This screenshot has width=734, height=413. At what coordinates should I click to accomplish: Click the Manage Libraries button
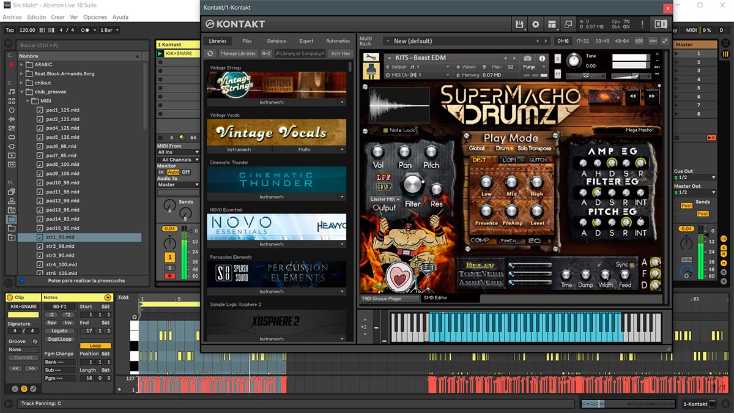click(x=238, y=54)
